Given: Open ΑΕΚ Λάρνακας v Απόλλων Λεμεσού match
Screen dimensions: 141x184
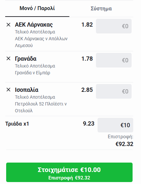Looking at the screenshot, I should pyautogui.click(x=41, y=42).
